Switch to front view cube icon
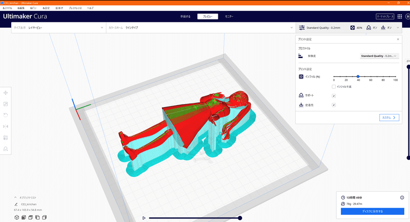 24,217
